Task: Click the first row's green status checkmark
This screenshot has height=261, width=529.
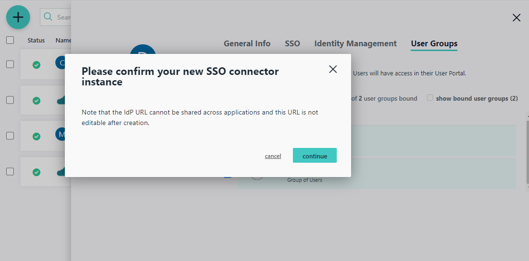Action: (x=36, y=65)
